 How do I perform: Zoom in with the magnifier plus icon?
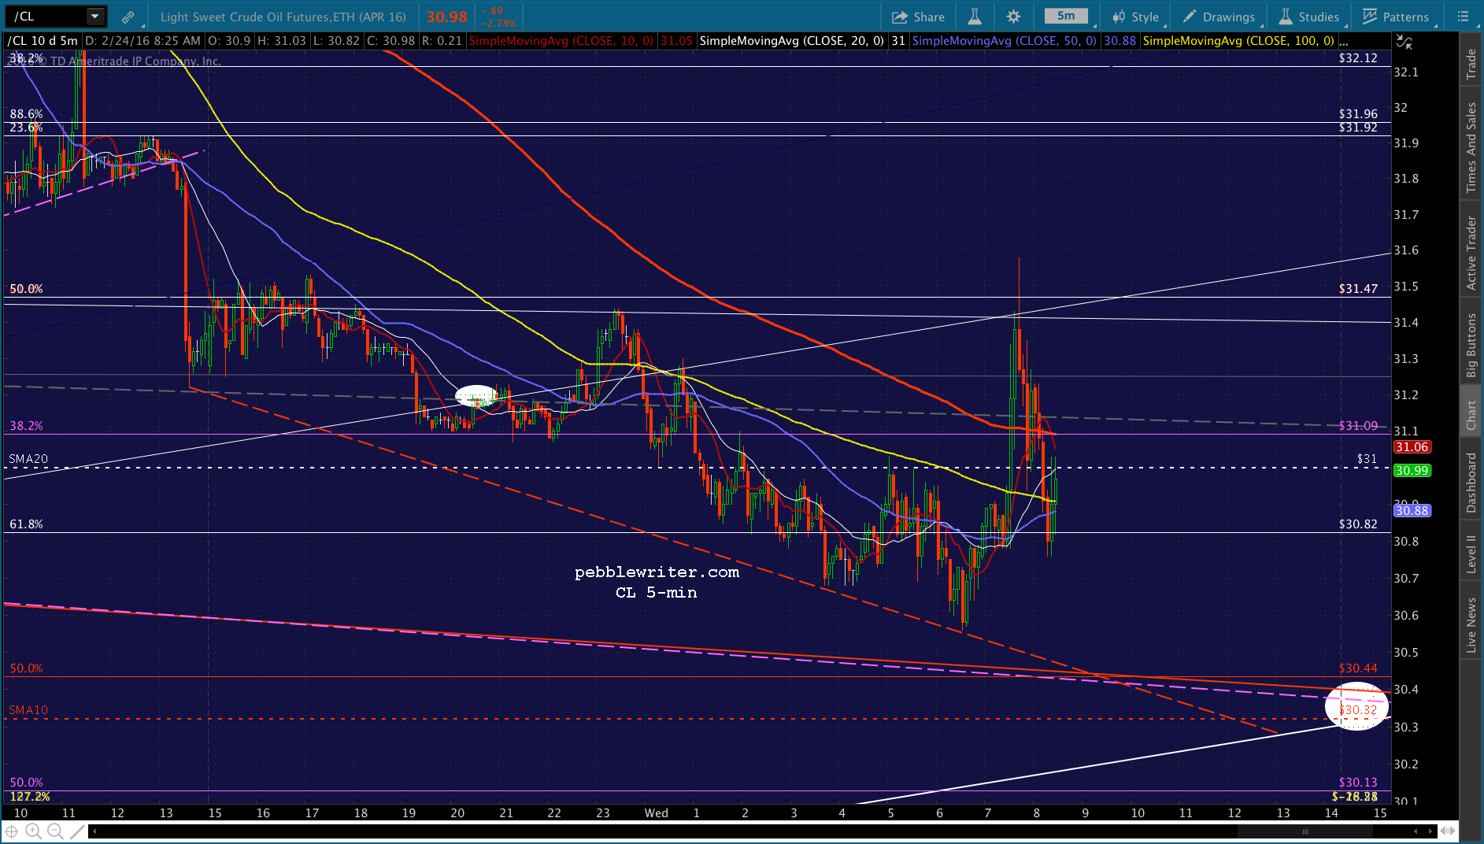33,831
